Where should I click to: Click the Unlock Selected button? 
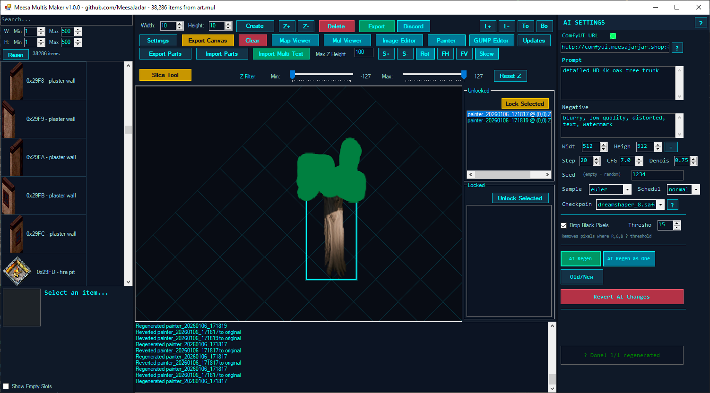point(520,198)
